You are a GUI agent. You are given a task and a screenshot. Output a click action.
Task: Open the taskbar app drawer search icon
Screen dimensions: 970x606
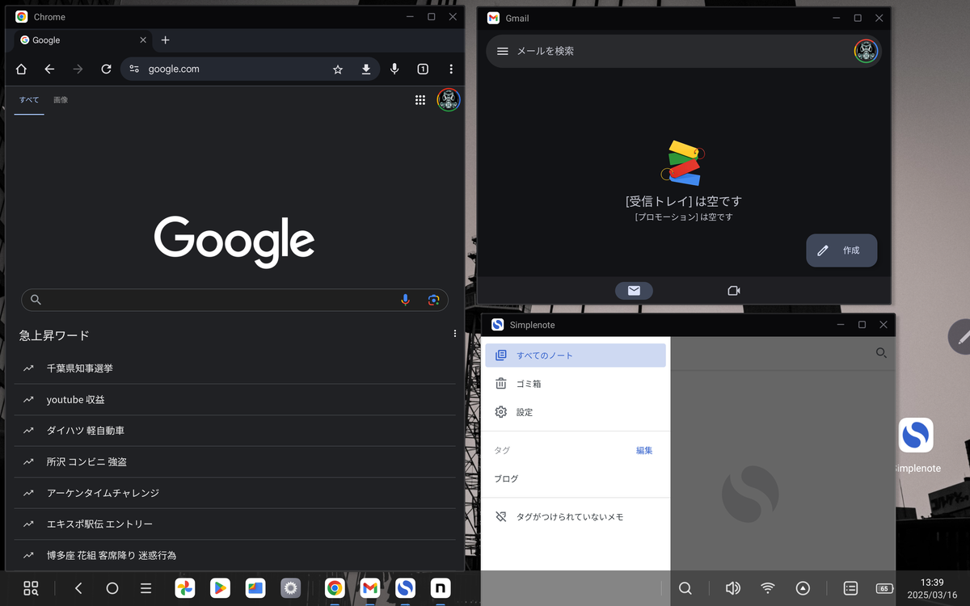(x=31, y=588)
